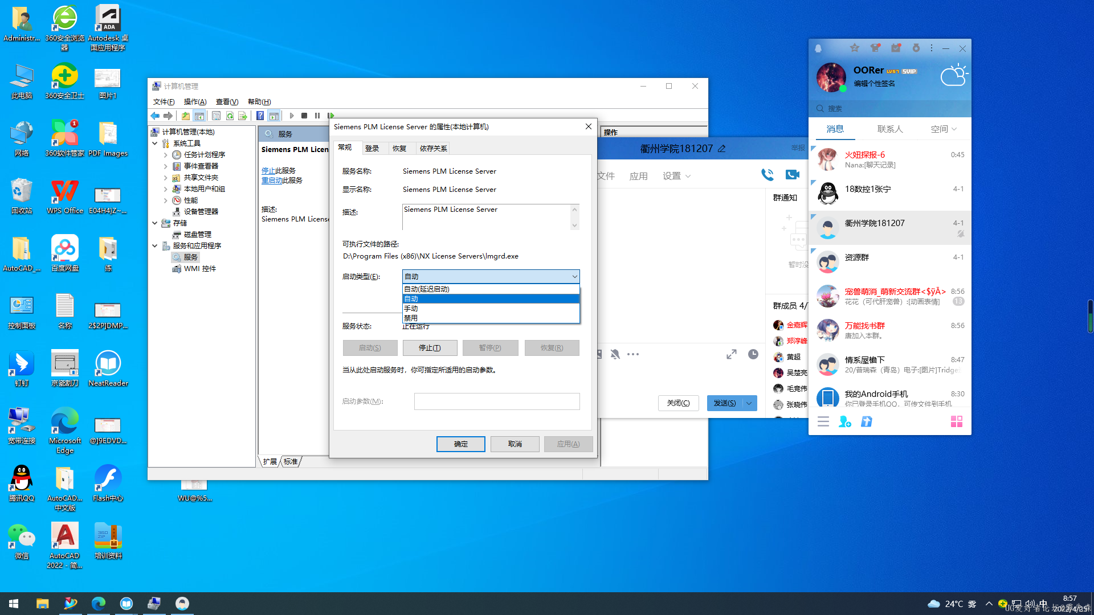
Task: Click 取消 in properties dialog
Action: coord(515,444)
